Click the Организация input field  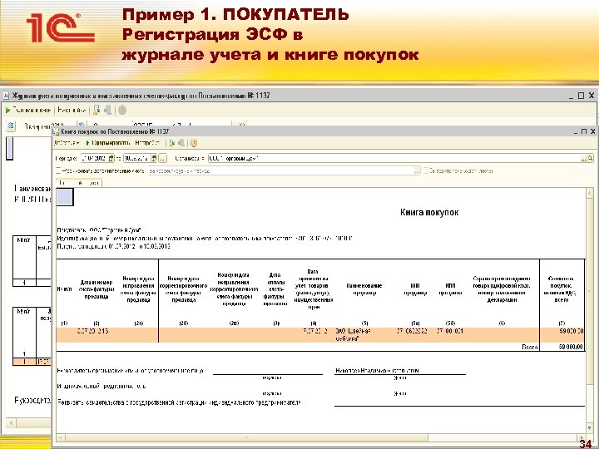[x=394, y=158]
